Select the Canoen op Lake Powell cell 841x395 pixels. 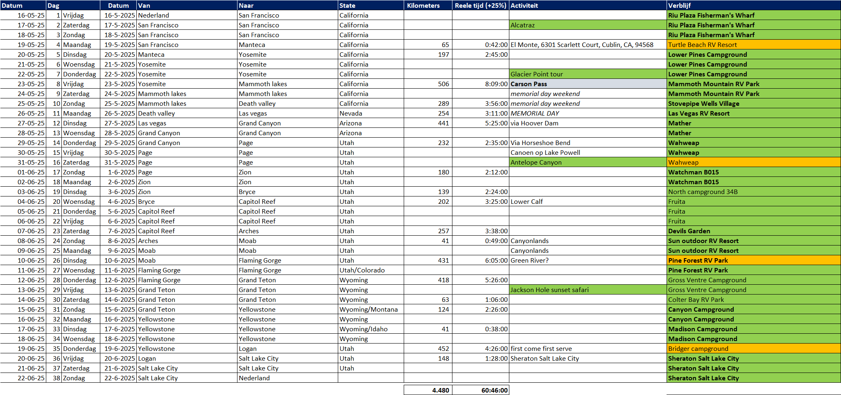588,153
